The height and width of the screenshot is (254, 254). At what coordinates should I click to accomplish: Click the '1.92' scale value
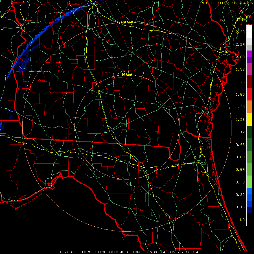point(240,69)
